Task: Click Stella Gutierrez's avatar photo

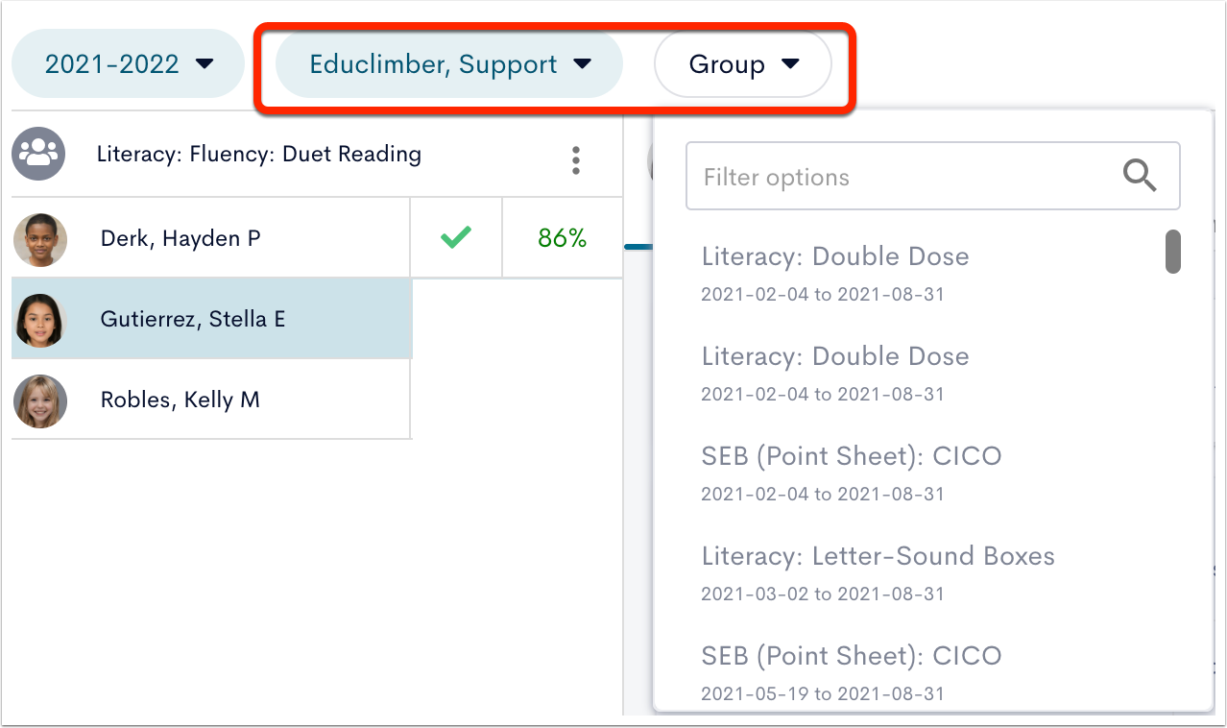Action: pos(40,320)
